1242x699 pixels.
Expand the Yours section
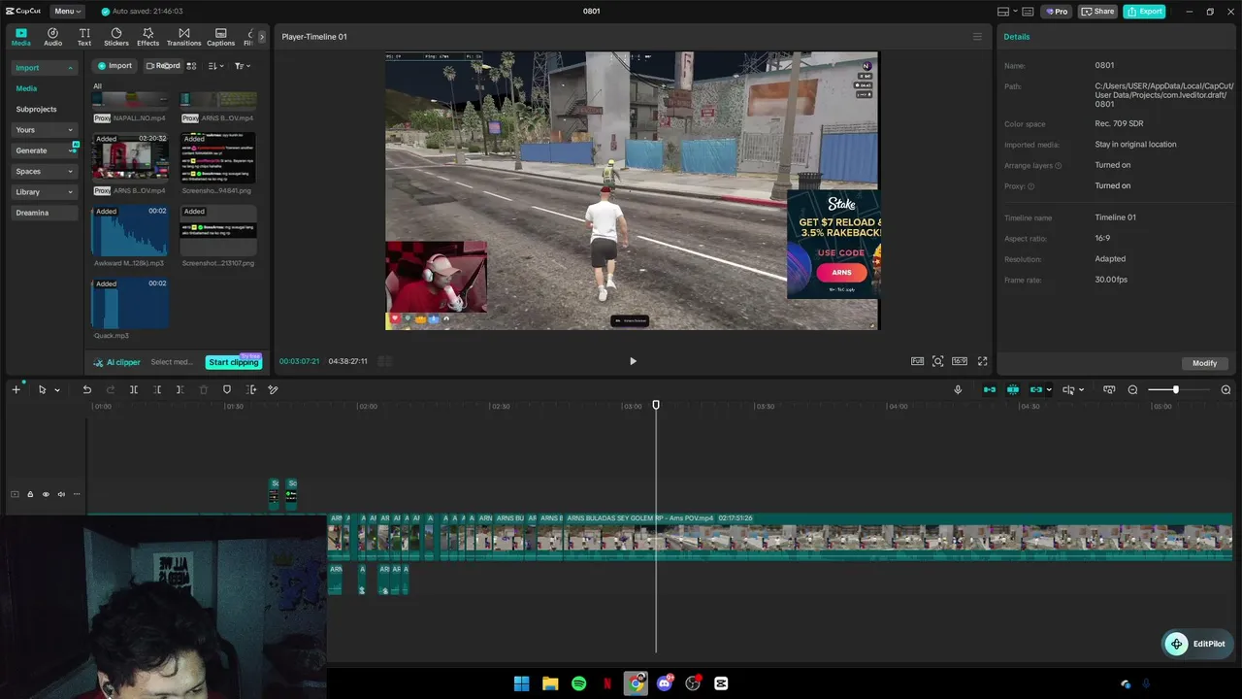(x=45, y=130)
